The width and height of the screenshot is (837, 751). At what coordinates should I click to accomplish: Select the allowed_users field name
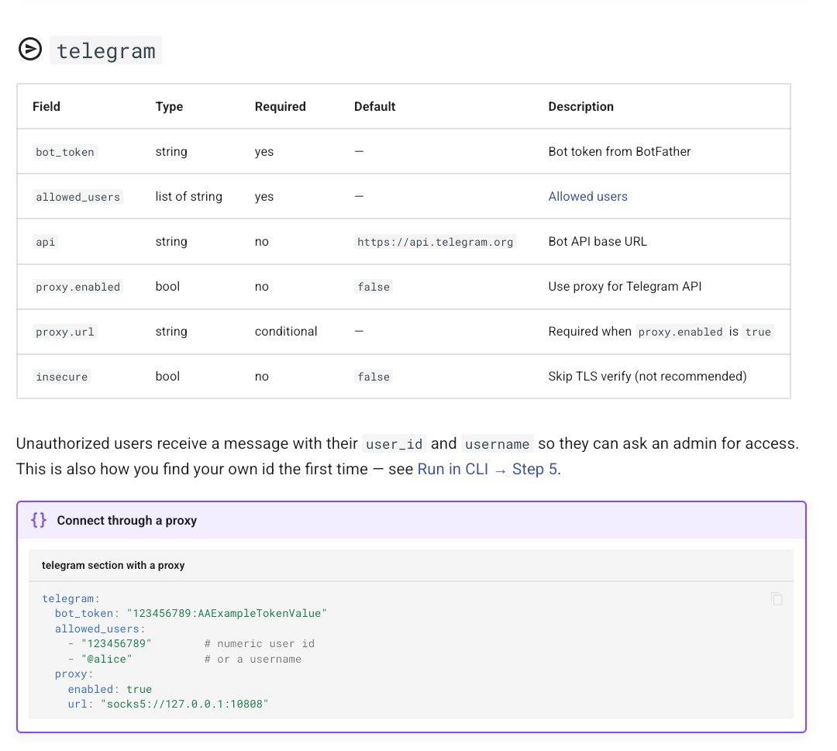(x=78, y=197)
